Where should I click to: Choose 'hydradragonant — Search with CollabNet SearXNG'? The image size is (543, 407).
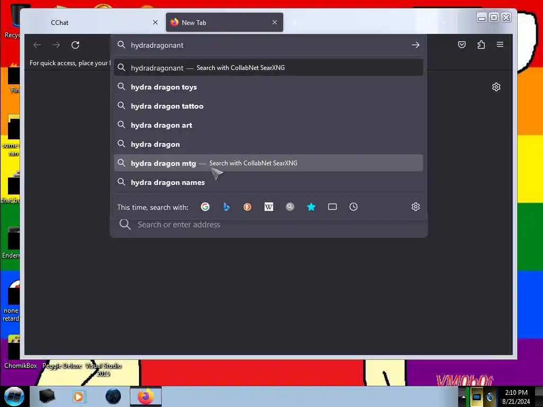pos(268,68)
